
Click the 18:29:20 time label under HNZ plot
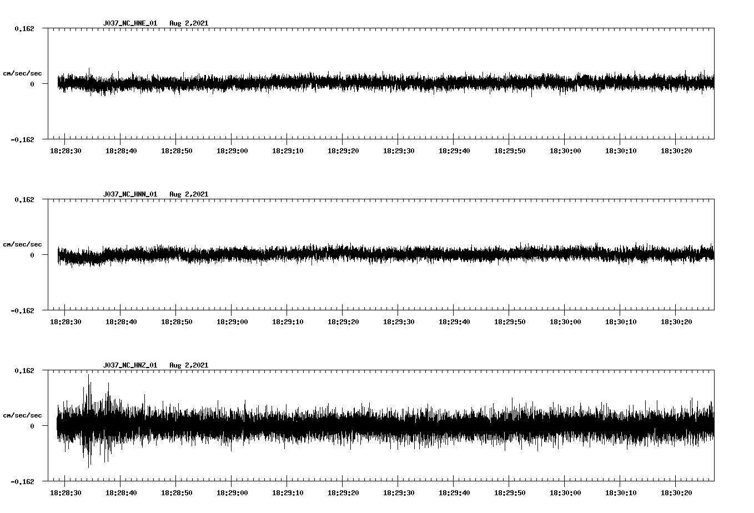click(343, 493)
